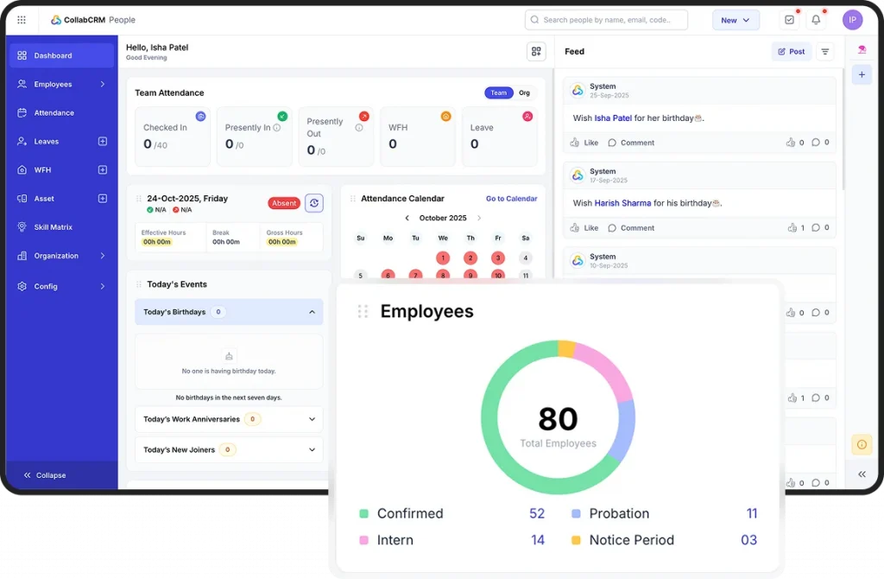
Task: Switch attendance view to Org
Action: tap(524, 92)
